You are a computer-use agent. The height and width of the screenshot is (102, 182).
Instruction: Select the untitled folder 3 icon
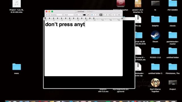point(155,67)
